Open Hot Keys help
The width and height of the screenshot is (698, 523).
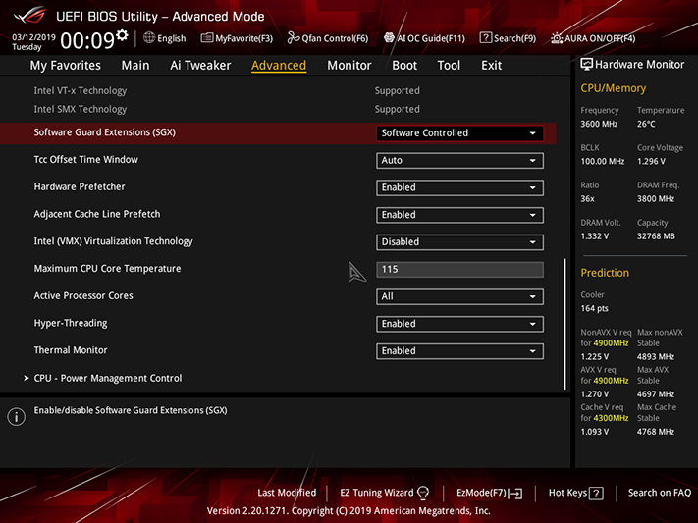(x=575, y=493)
